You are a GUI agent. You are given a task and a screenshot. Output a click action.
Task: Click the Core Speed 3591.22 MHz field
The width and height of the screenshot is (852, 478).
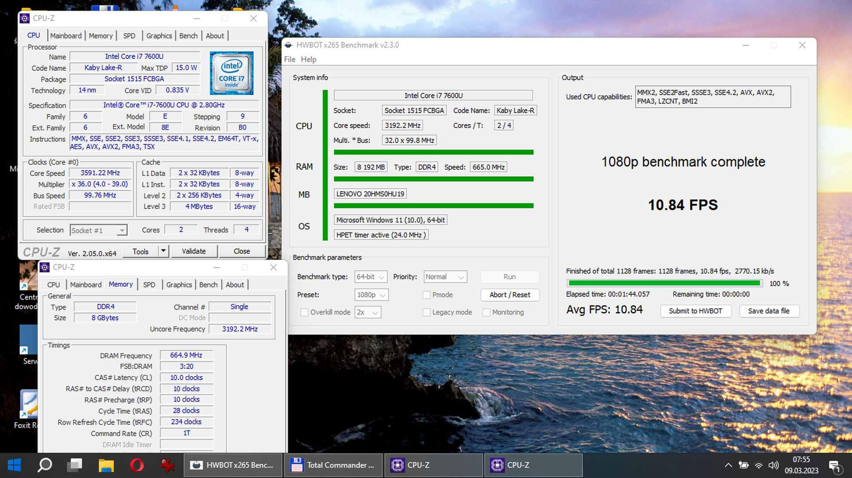click(x=100, y=173)
